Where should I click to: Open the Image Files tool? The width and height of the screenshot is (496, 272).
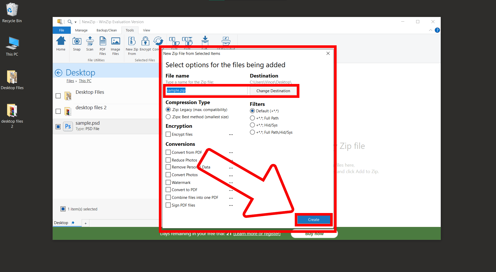(115, 44)
